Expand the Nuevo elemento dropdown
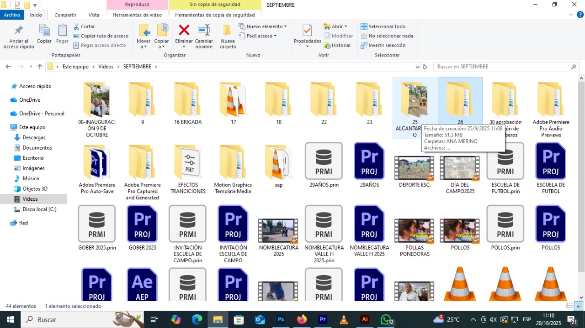 [x=263, y=26]
